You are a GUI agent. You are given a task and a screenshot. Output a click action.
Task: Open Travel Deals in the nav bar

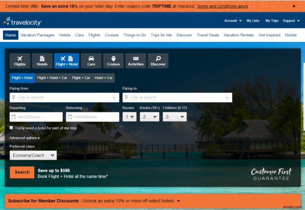208,35
